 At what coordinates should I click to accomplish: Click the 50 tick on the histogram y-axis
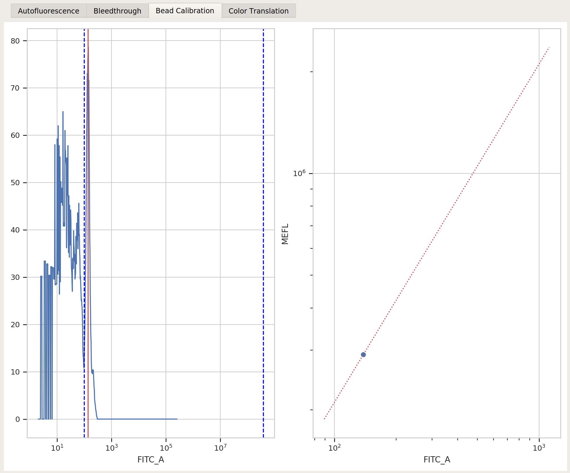tap(15, 183)
